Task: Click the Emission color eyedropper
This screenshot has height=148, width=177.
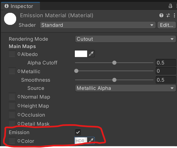Action: point(91,140)
